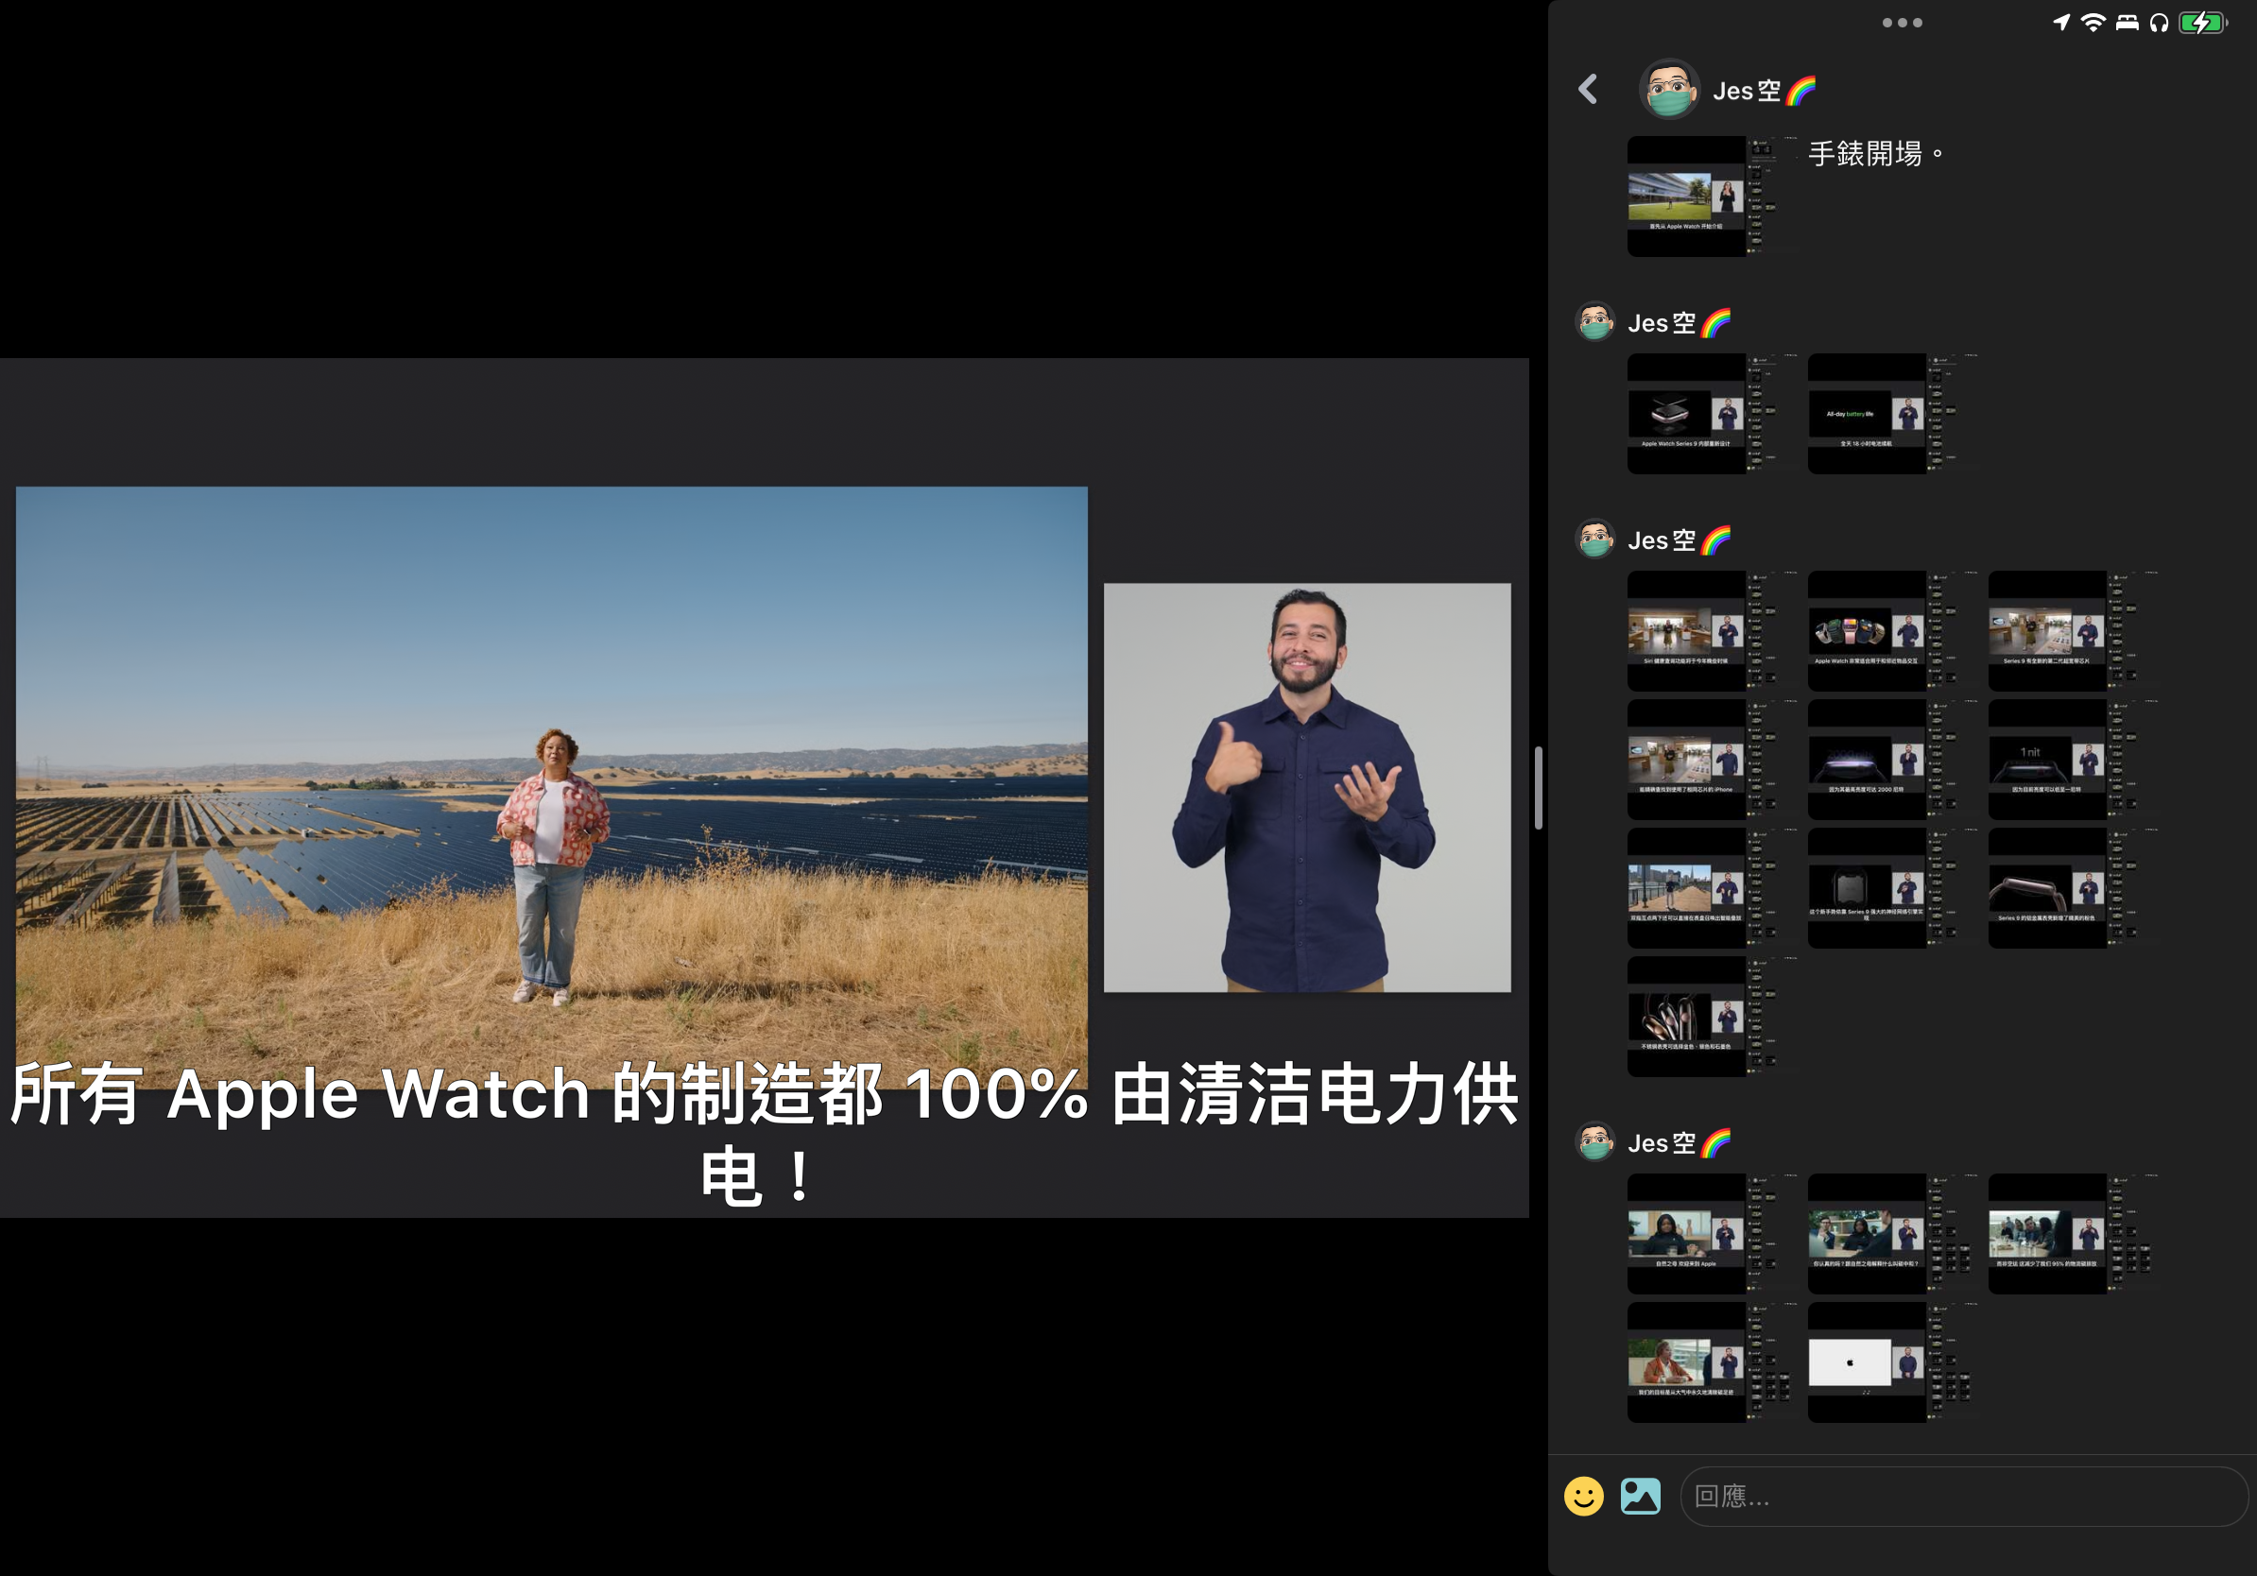Image resolution: width=2257 pixels, height=1576 pixels.
Task: Open the three-person meeting thumbnail
Action: pos(1893,1234)
